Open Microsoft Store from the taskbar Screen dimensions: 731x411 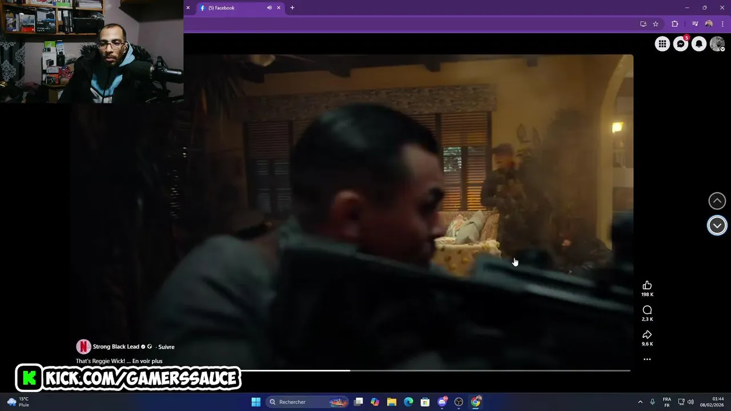[x=425, y=402]
